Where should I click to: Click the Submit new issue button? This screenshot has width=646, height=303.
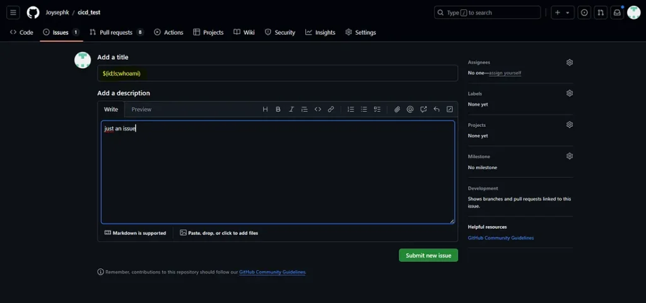pos(428,255)
